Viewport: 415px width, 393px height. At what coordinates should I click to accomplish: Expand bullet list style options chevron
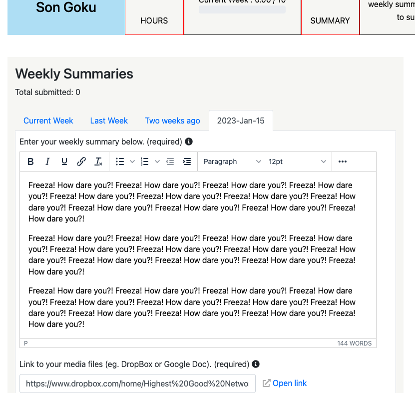[132, 161]
